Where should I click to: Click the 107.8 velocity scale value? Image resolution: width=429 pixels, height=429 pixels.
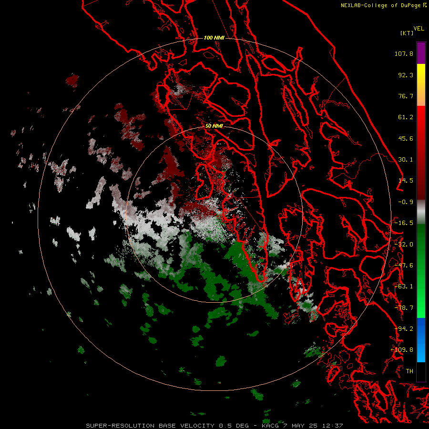[x=404, y=53]
